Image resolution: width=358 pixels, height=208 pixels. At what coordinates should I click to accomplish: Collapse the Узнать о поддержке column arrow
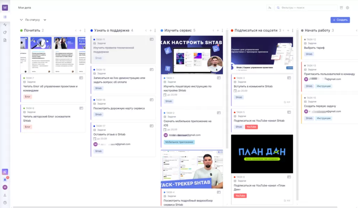pyautogui.click(x=146, y=30)
